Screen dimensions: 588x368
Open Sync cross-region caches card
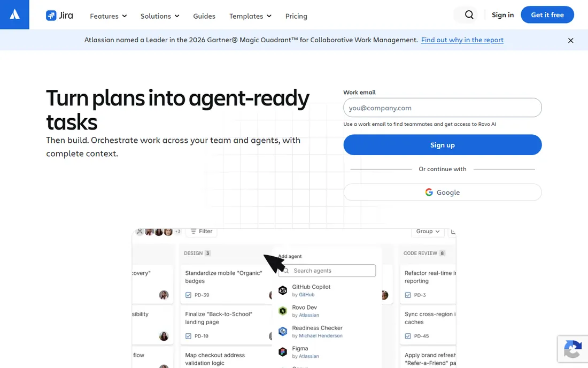click(x=428, y=325)
